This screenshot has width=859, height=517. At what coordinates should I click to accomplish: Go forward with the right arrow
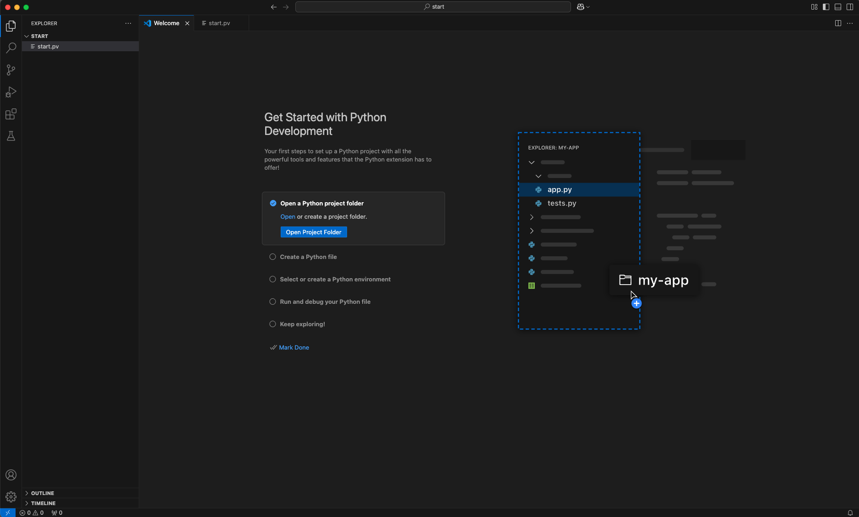[286, 7]
